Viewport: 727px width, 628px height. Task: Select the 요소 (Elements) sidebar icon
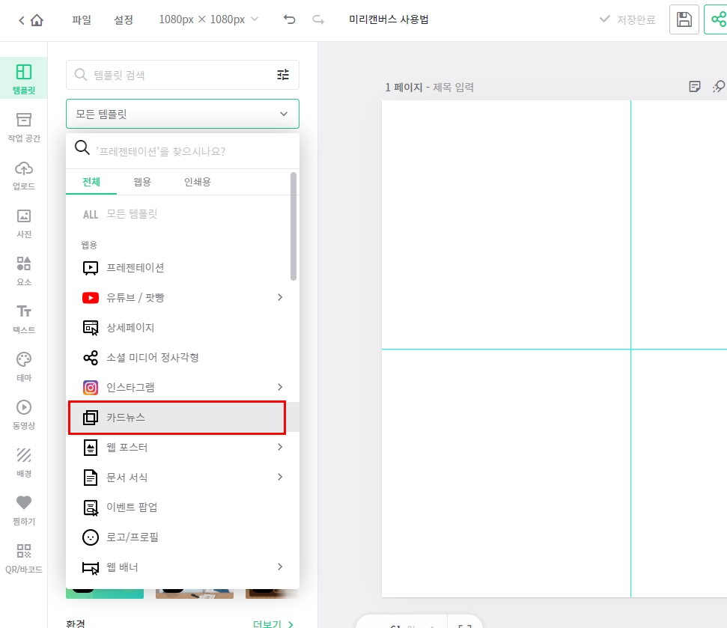pos(23,269)
